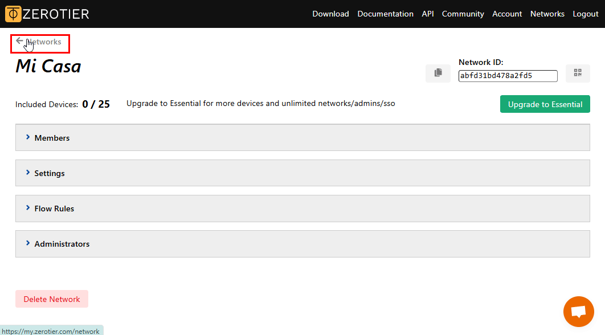The image size is (605, 335).
Task: Show the network QR code
Action: coord(578,73)
